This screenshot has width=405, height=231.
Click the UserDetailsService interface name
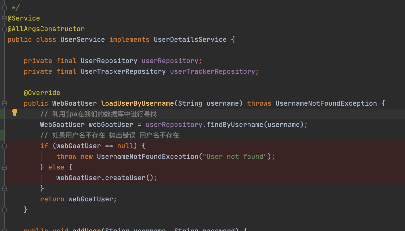(190, 40)
